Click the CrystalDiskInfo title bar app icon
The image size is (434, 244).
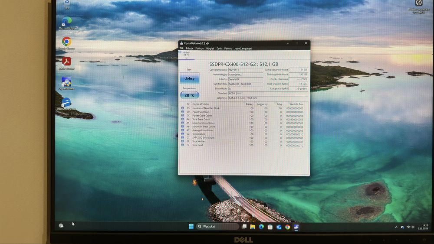(x=181, y=43)
